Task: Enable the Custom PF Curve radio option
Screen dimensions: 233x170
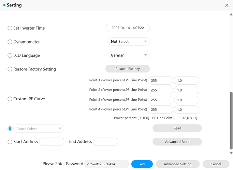Action: coord(10,99)
